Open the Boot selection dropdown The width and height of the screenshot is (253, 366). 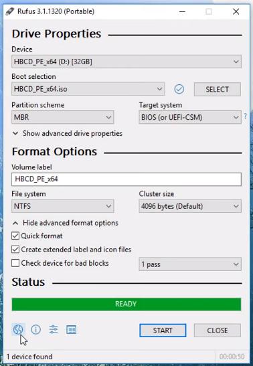click(x=88, y=89)
